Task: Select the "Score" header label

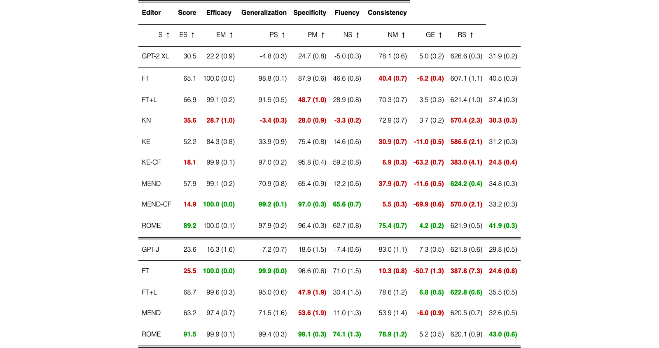Action: (187, 13)
